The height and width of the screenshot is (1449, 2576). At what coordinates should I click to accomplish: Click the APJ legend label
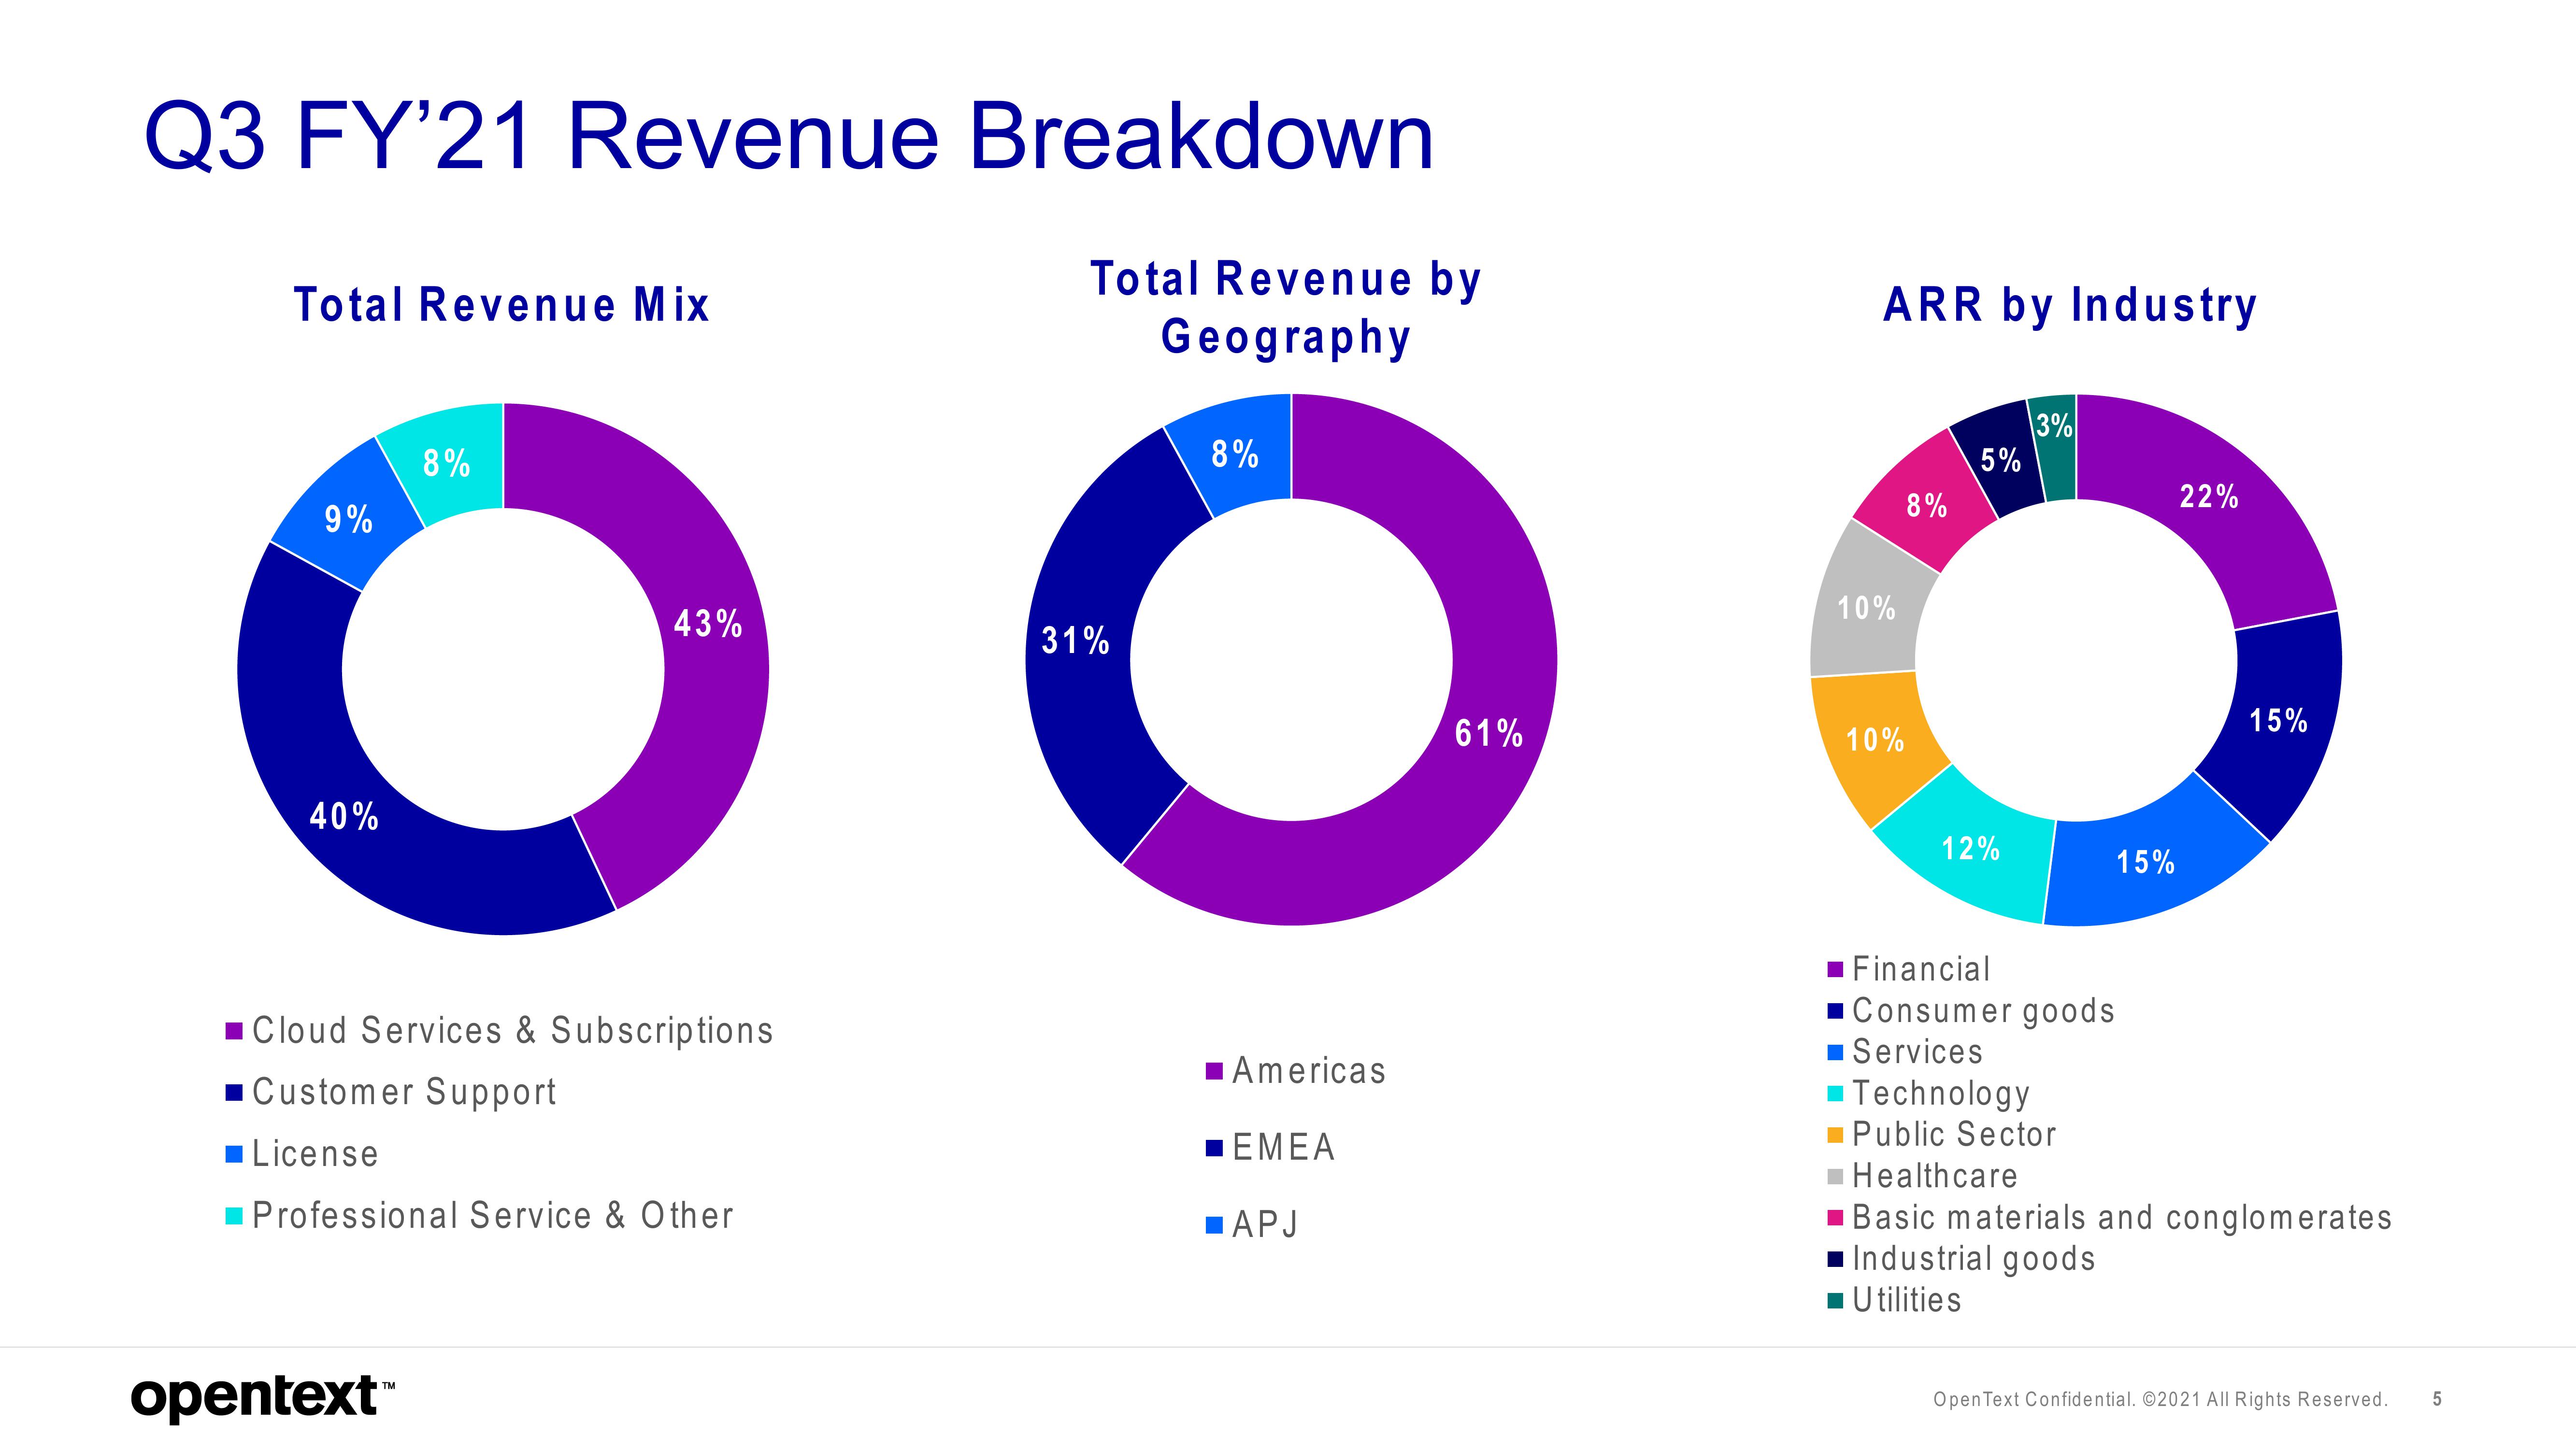pos(1265,1225)
